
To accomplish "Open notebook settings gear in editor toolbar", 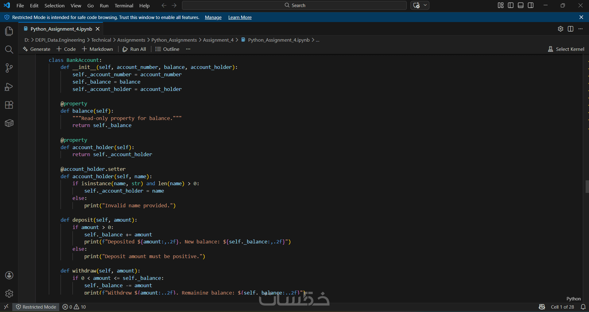I will point(560,29).
